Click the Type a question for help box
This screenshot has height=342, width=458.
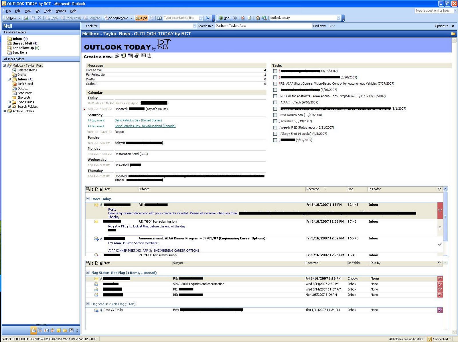[x=434, y=11]
